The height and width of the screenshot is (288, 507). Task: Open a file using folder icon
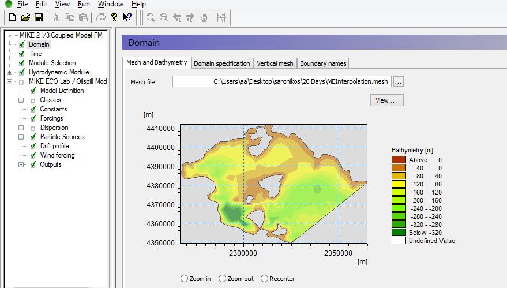tap(25, 17)
